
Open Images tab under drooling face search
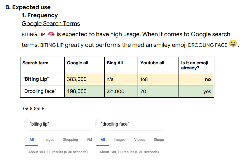(x=119, y=140)
